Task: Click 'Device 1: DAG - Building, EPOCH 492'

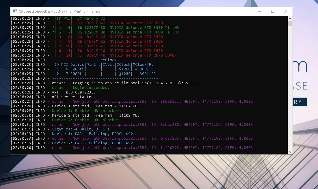Action: [x=92, y=134]
